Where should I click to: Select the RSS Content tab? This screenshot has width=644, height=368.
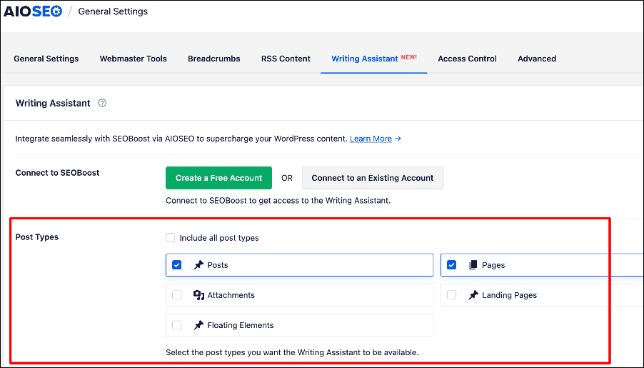coord(286,59)
